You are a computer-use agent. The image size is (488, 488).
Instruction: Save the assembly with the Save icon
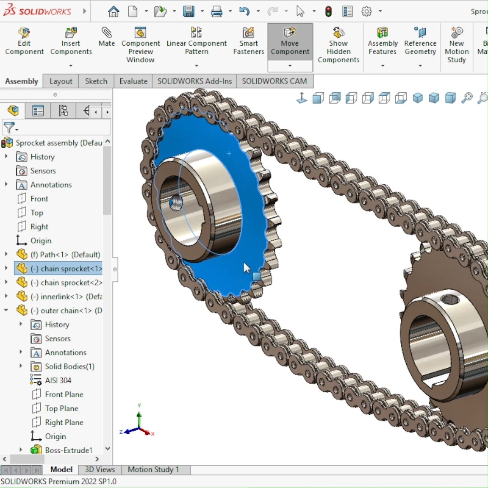tap(188, 11)
